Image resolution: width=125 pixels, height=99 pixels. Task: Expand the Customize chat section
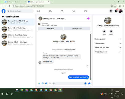(108, 39)
